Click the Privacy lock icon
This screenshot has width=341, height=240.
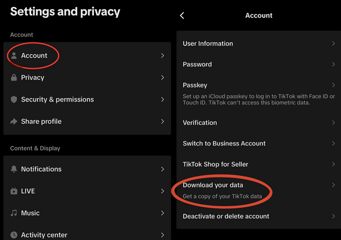(x=14, y=78)
